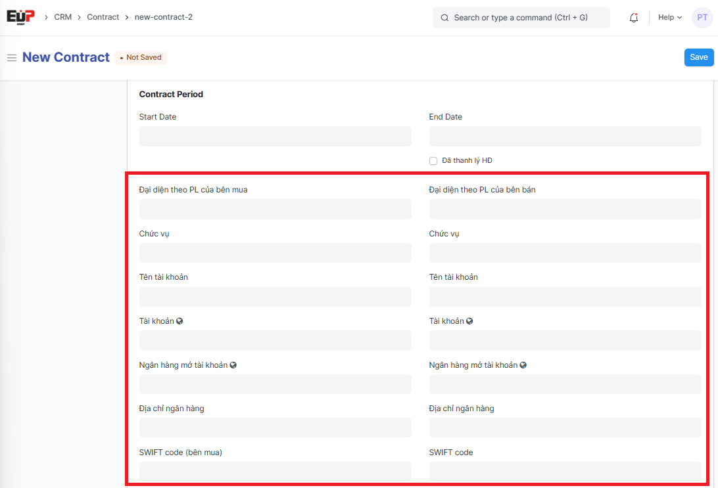Click globe icon beside right Ngân hàng mở tài khoản
The height and width of the screenshot is (488, 718).
coord(523,365)
